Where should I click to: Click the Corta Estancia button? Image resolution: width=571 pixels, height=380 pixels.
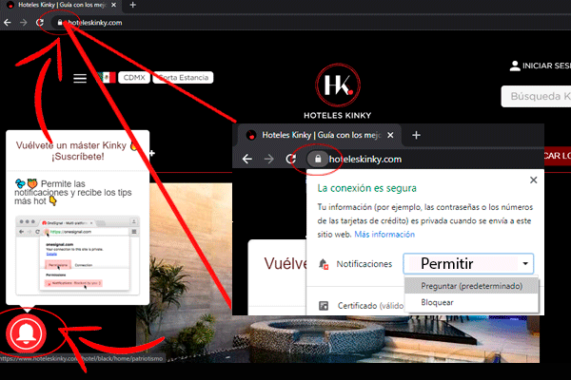click(183, 78)
